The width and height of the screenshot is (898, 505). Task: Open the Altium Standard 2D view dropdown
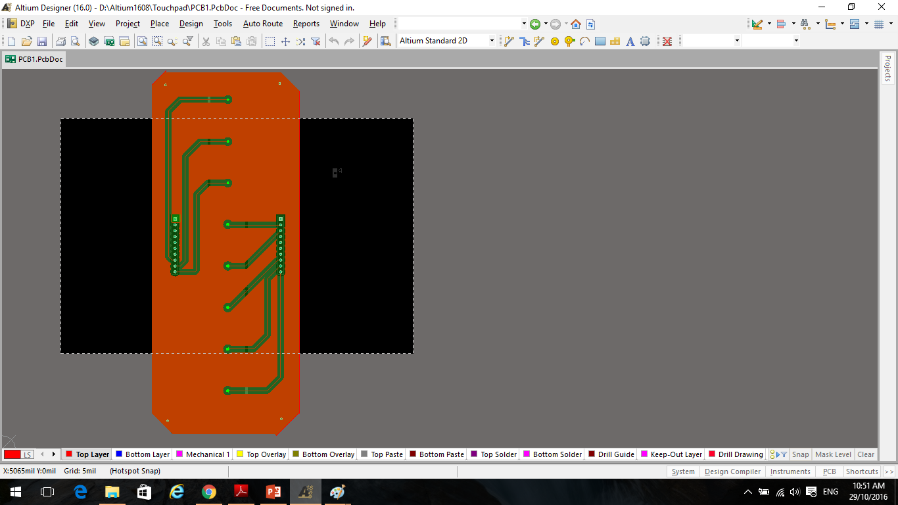click(x=491, y=41)
